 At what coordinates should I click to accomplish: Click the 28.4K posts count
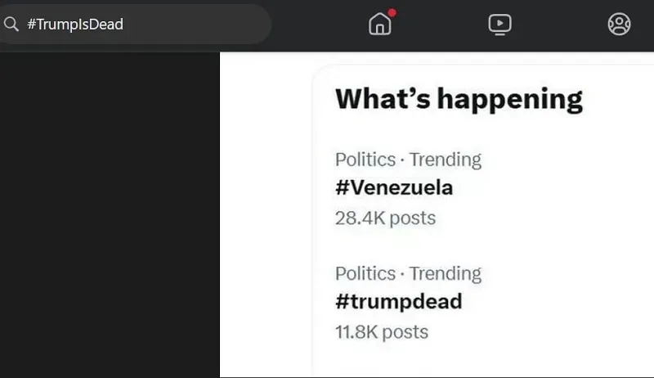click(385, 218)
